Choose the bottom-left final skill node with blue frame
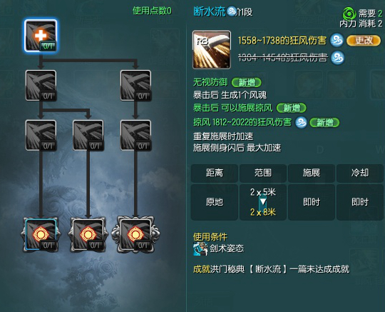385x312 pixels. [41, 235]
